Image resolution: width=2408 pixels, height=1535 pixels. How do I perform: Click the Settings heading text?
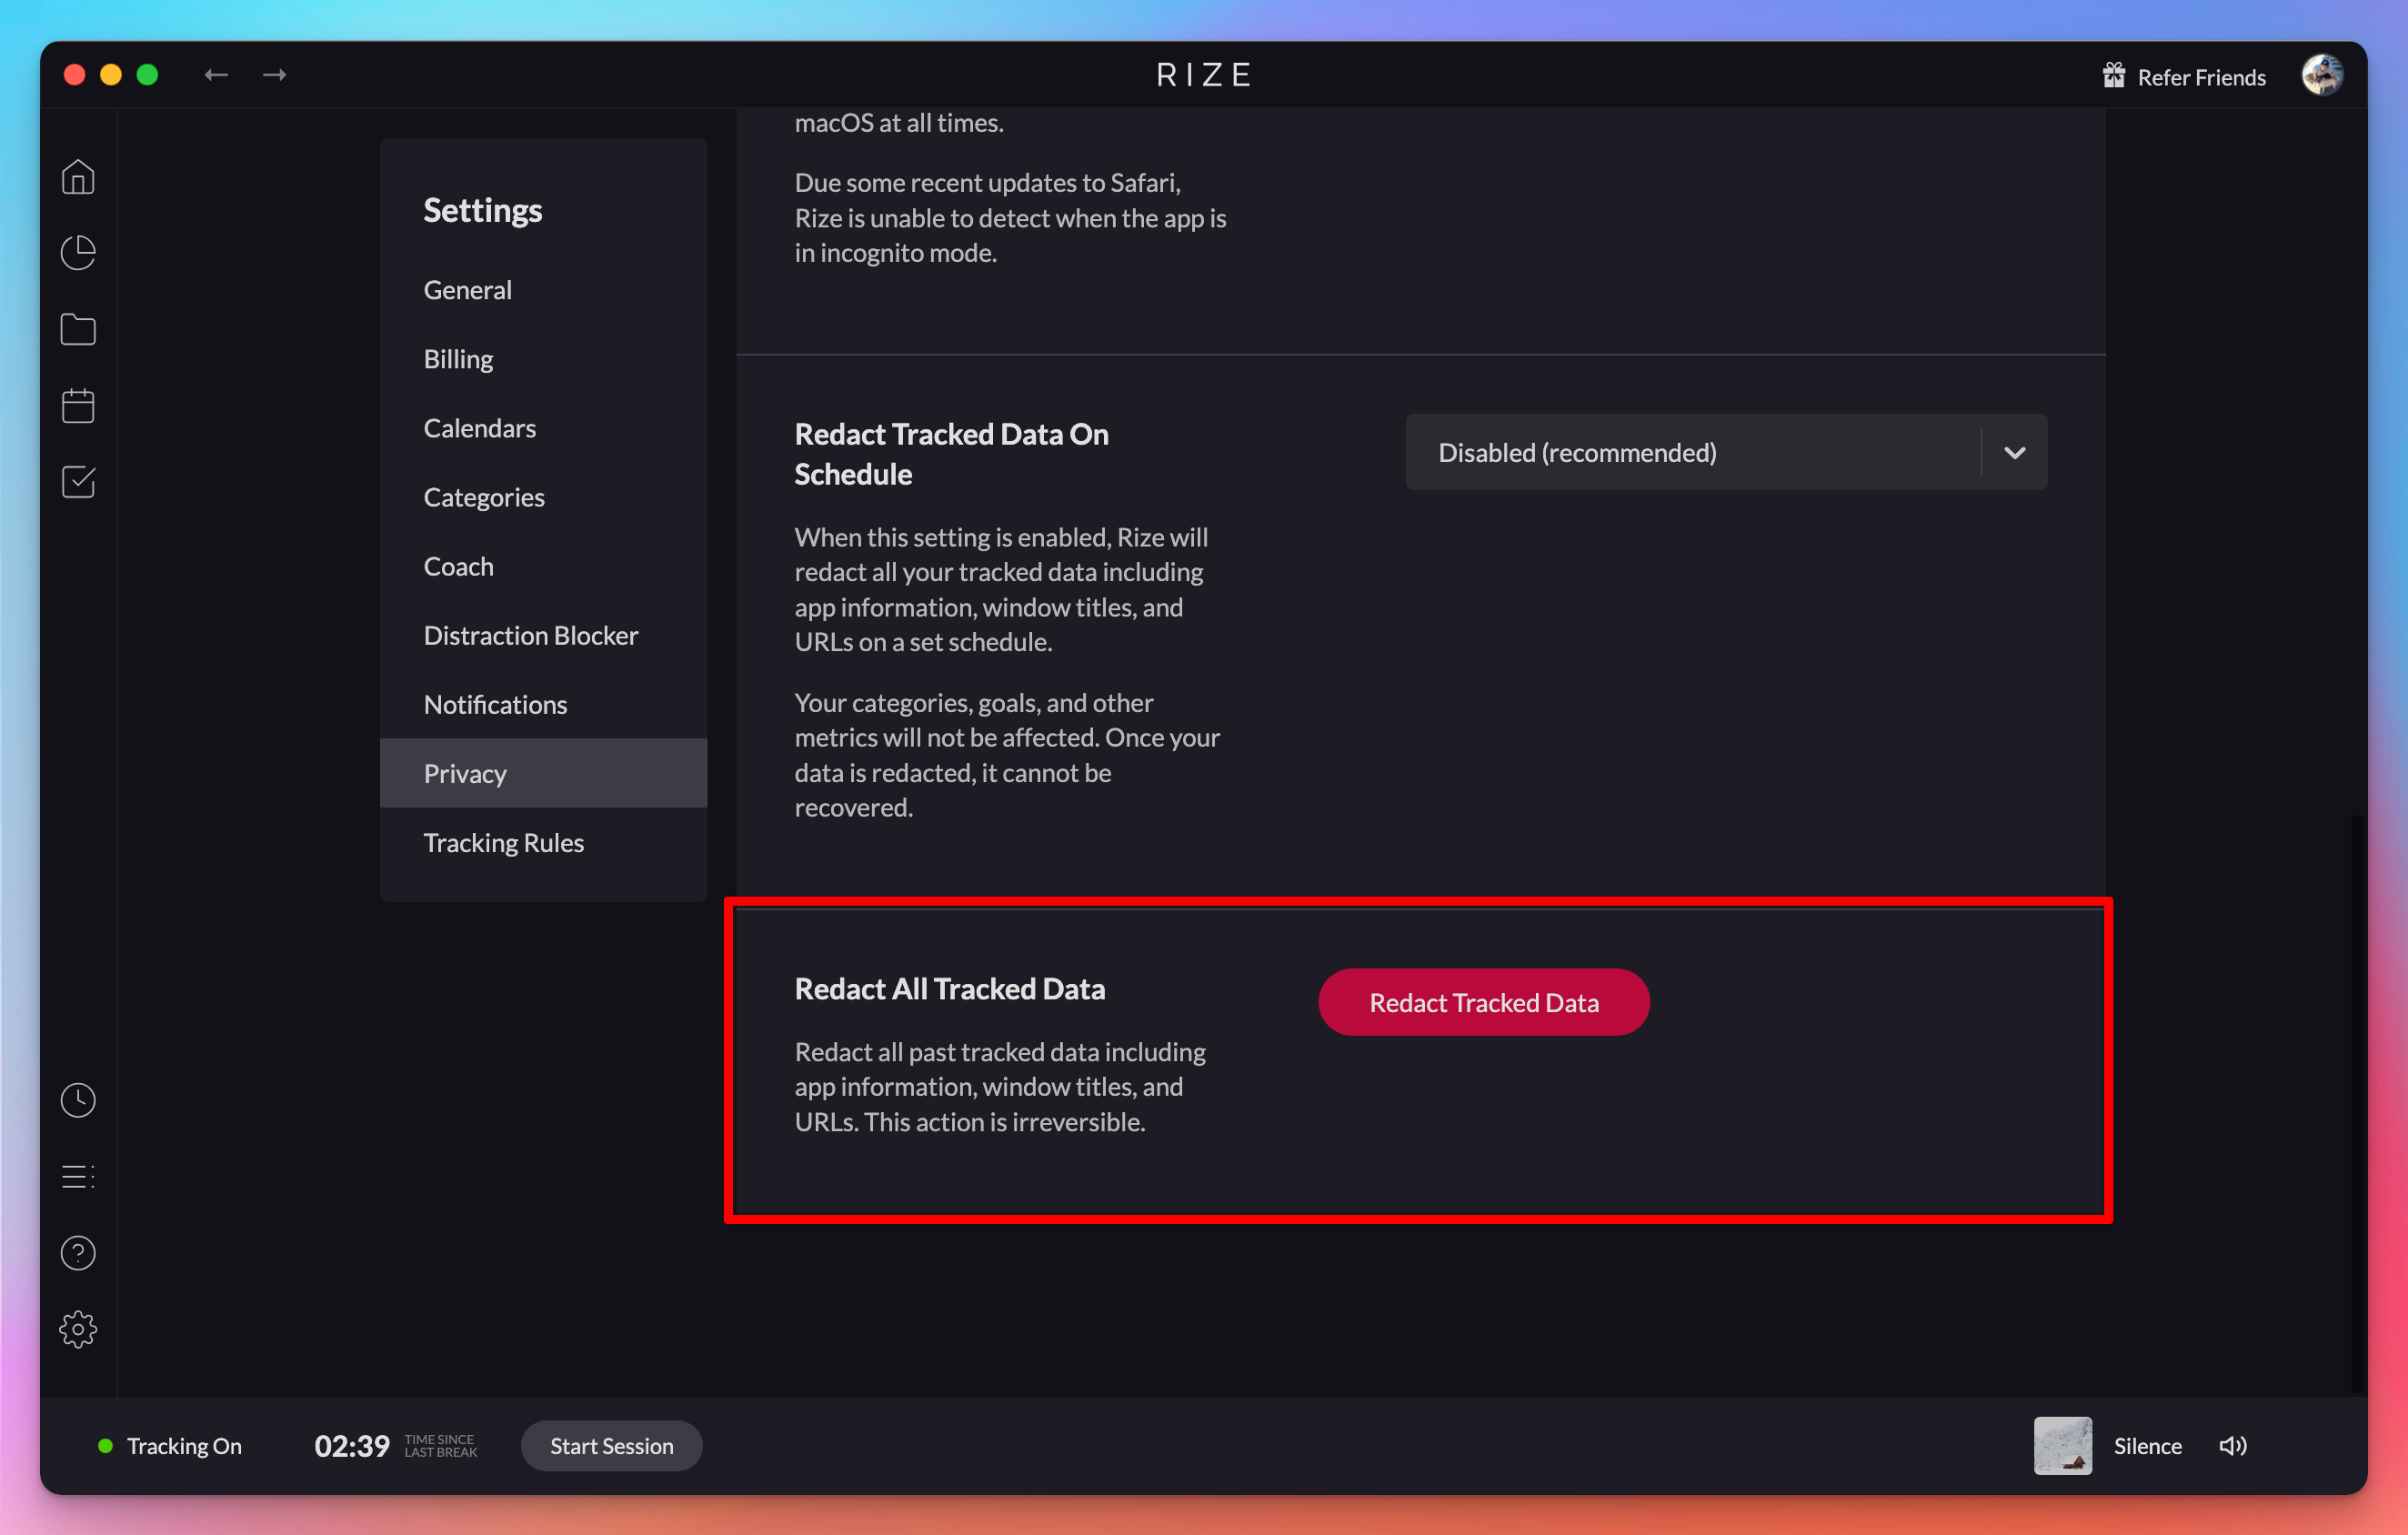coord(482,210)
